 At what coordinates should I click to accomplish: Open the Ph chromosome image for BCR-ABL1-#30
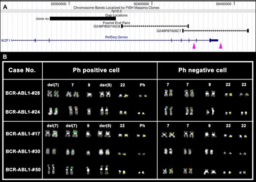pos(142,154)
